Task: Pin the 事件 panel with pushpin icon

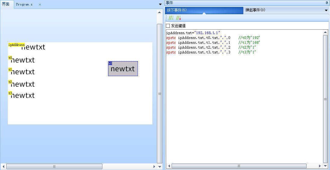Action: click(x=327, y=3)
